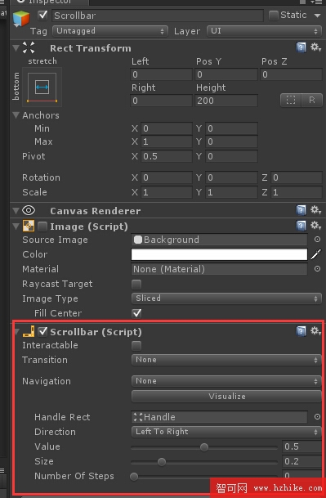Open Image Script gear settings menu
Viewport: 326px width, 498px height.
(x=315, y=226)
